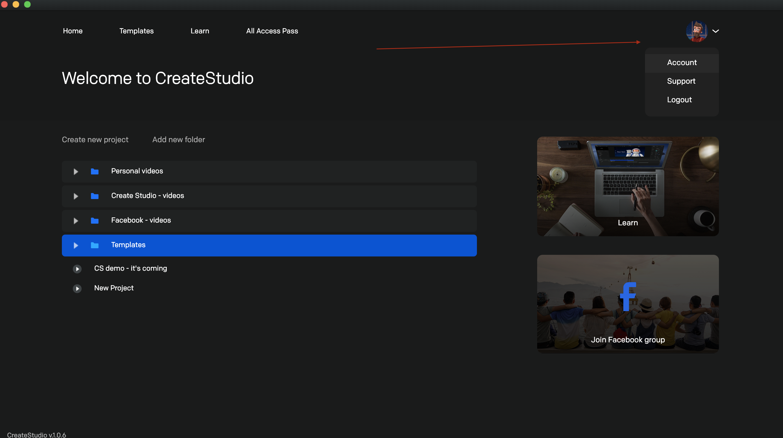This screenshot has height=438, width=783.
Task: Close window with red button
Action: pos(4,4)
